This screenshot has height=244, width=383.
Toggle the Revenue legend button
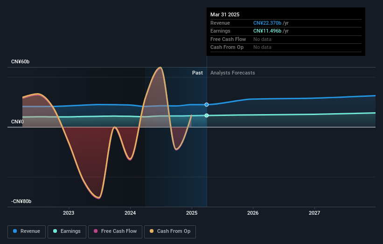(x=27, y=231)
